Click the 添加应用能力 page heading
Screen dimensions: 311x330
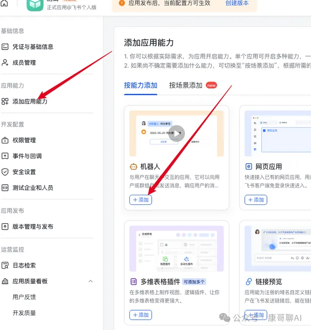point(149,43)
